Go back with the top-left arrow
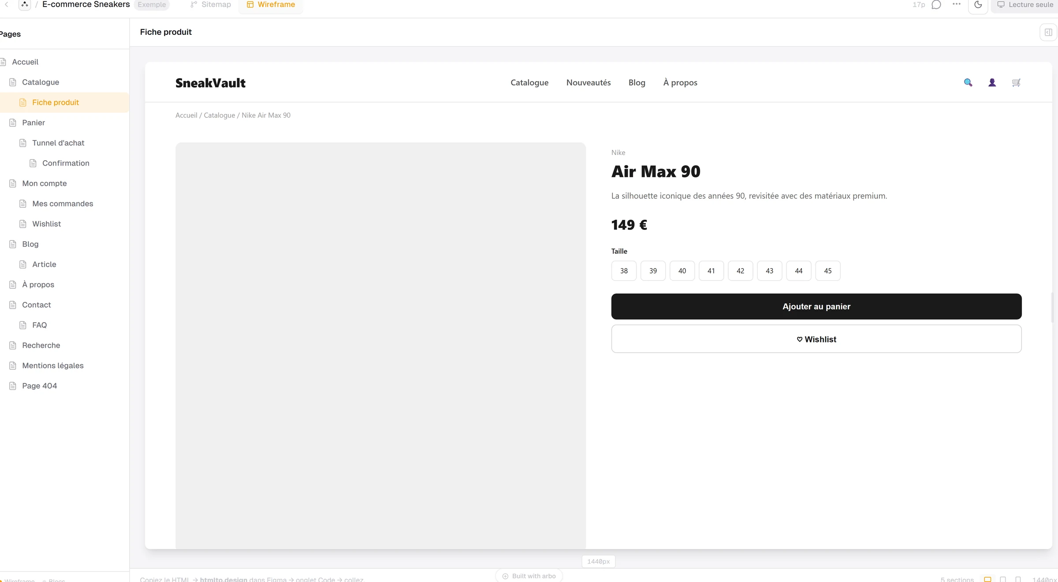The width and height of the screenshot is (1058, 582). click(x=7, y=4)
